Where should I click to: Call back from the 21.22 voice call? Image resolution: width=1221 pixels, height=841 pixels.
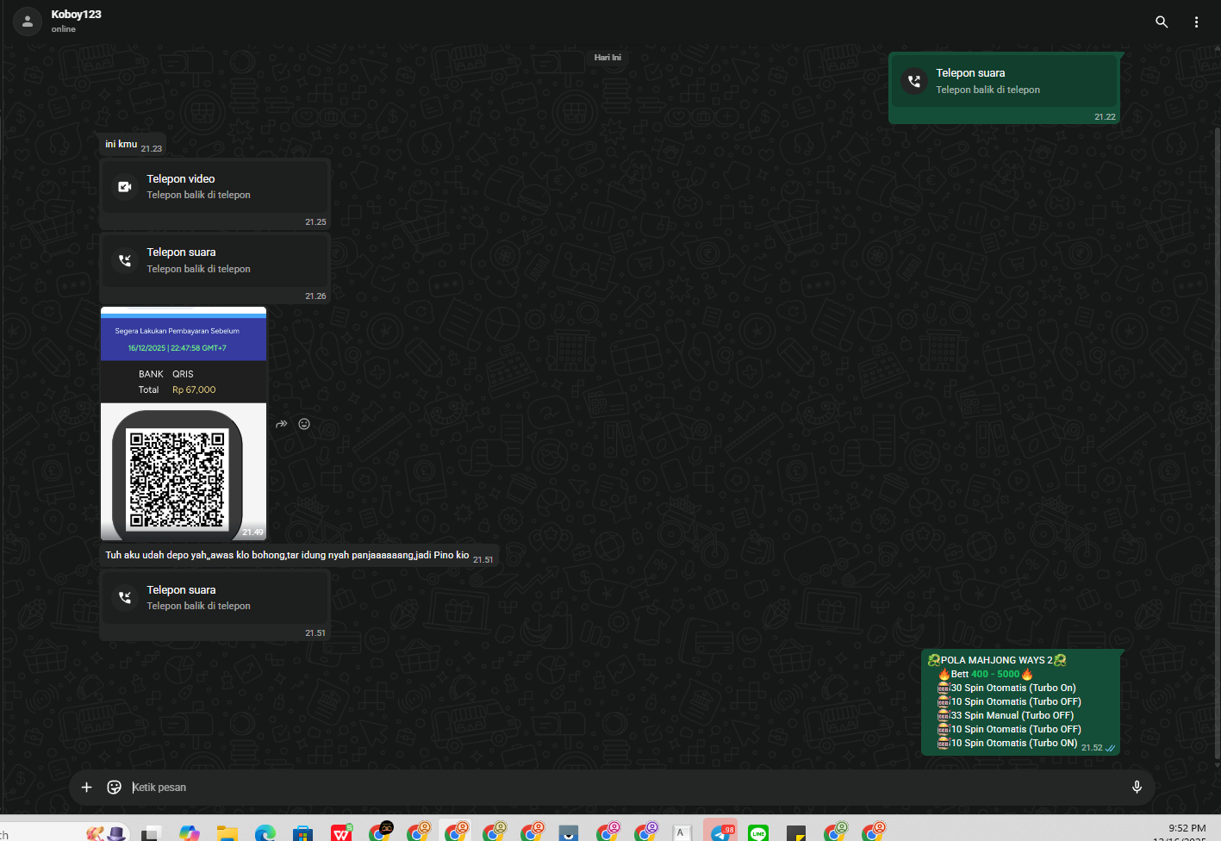[x=1004, y=81]
